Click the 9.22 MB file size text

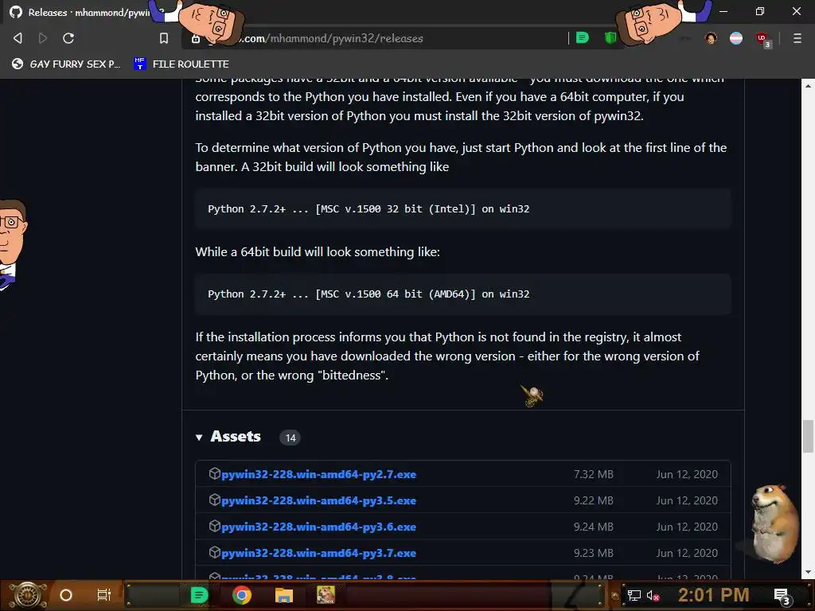click(x=593, y=500)
